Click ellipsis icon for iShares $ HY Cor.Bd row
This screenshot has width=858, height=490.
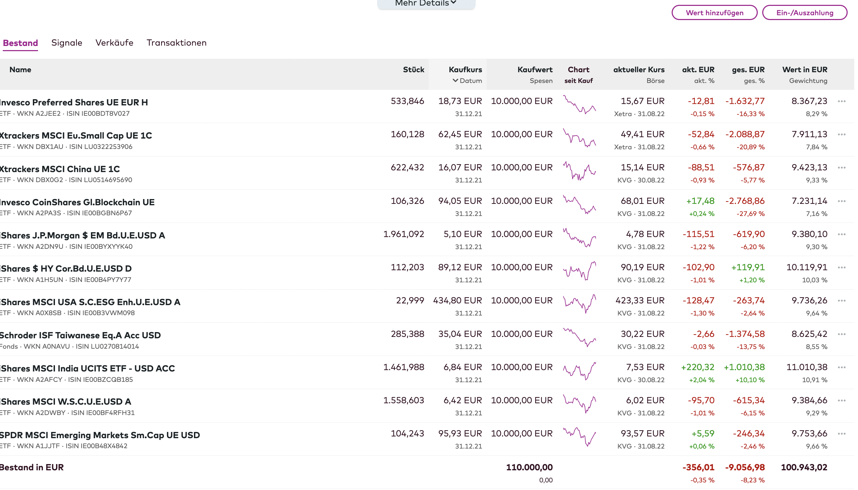pos(841,267)
